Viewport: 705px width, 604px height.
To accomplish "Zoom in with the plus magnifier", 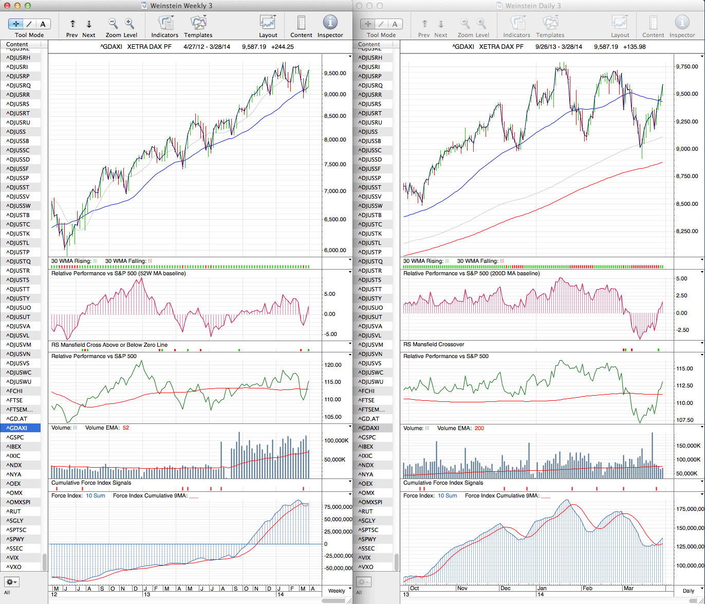I will click(129, 24).
